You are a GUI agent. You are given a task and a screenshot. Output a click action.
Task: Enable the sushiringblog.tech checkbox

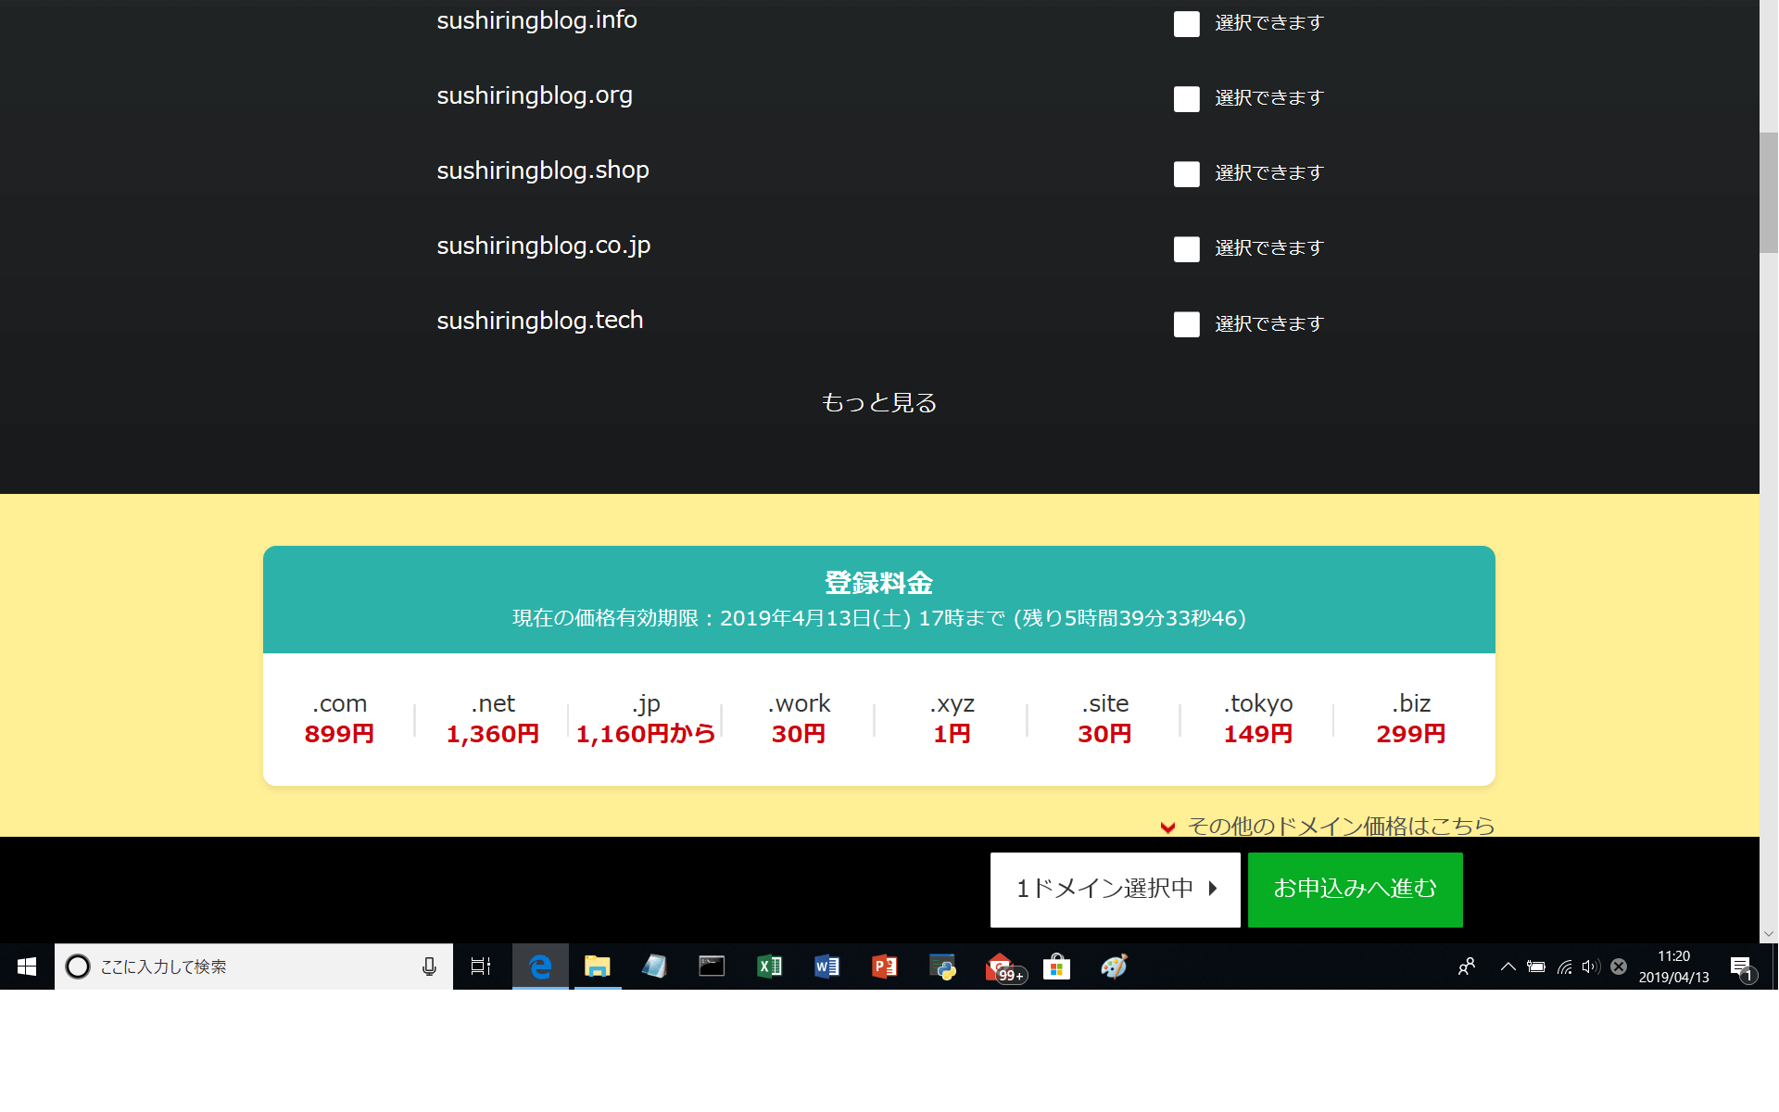[x=1186, y=324]
